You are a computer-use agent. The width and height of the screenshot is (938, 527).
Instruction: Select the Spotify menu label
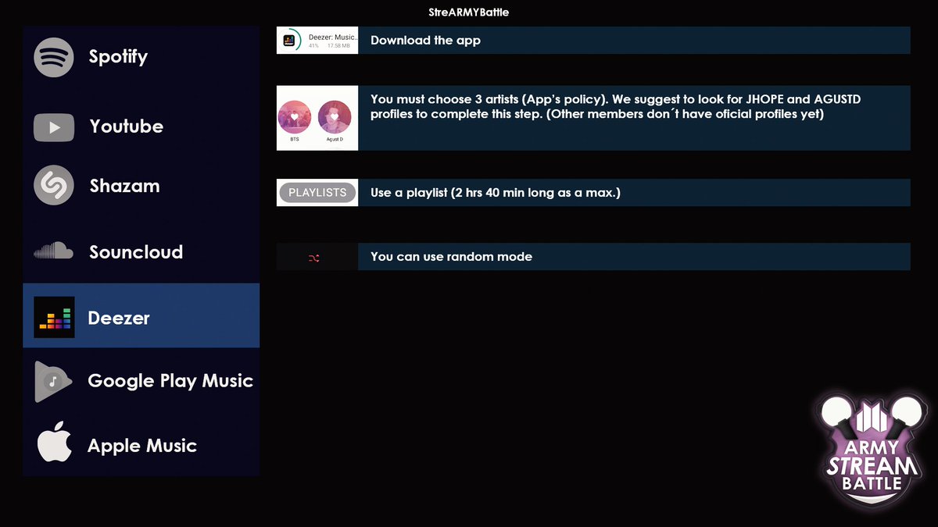tap(118, 56)
